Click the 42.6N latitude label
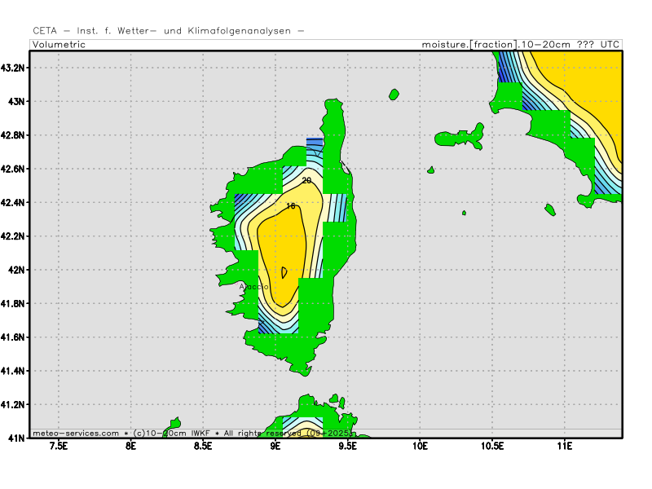The height and width of the screenshot is (489, 652). point(12,169)
